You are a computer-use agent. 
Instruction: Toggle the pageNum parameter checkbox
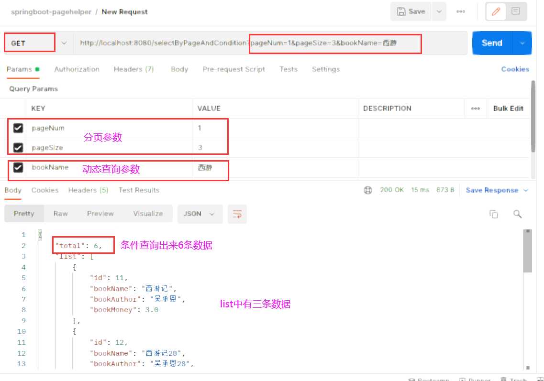click(18, 128)
